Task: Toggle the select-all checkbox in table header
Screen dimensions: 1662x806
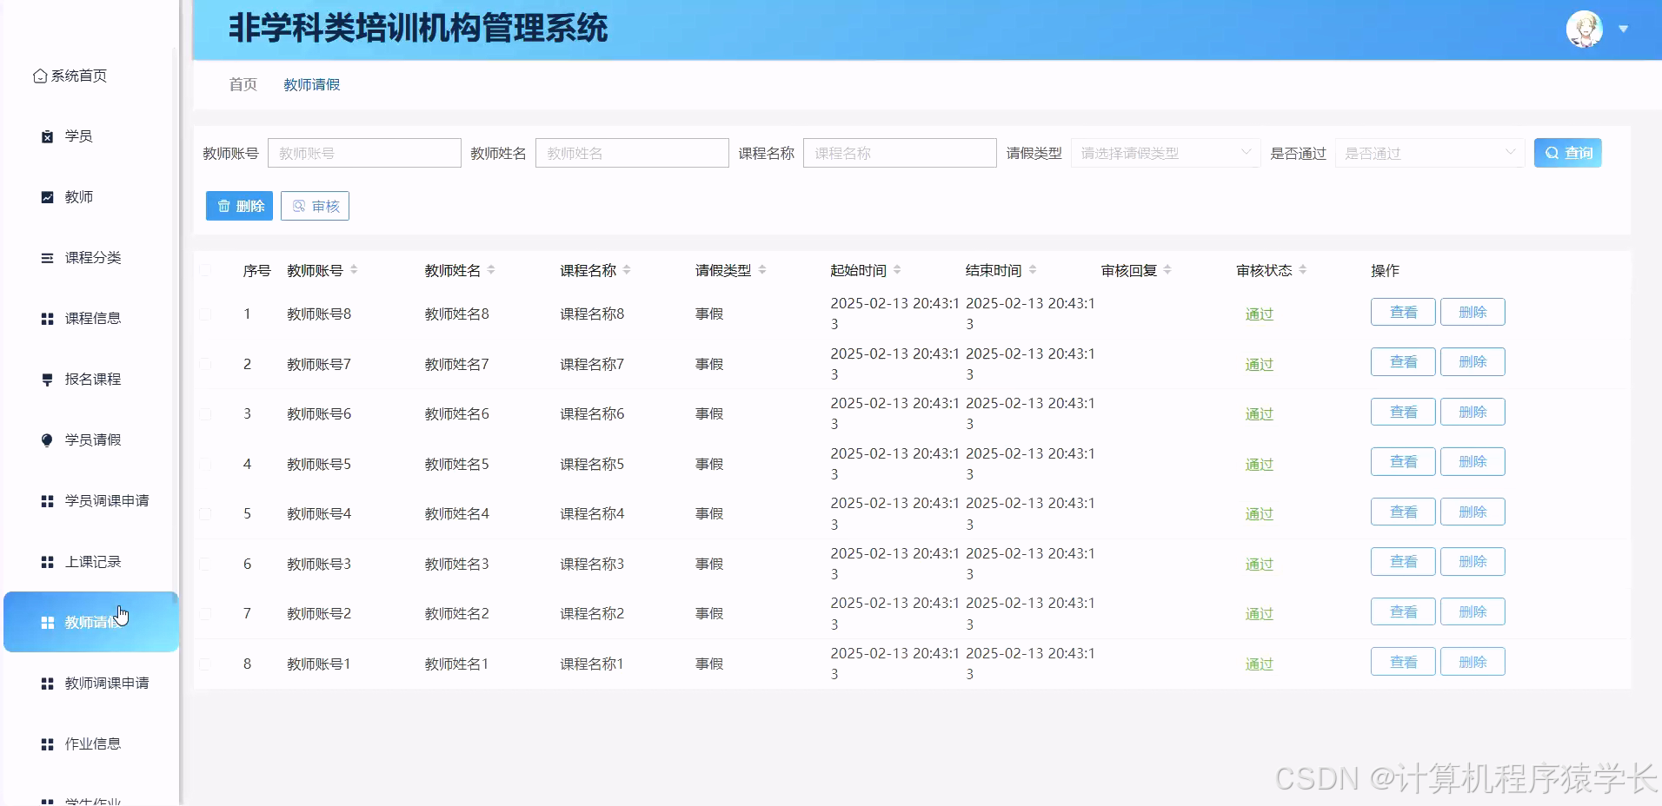Action: click(x=206, y=270)
